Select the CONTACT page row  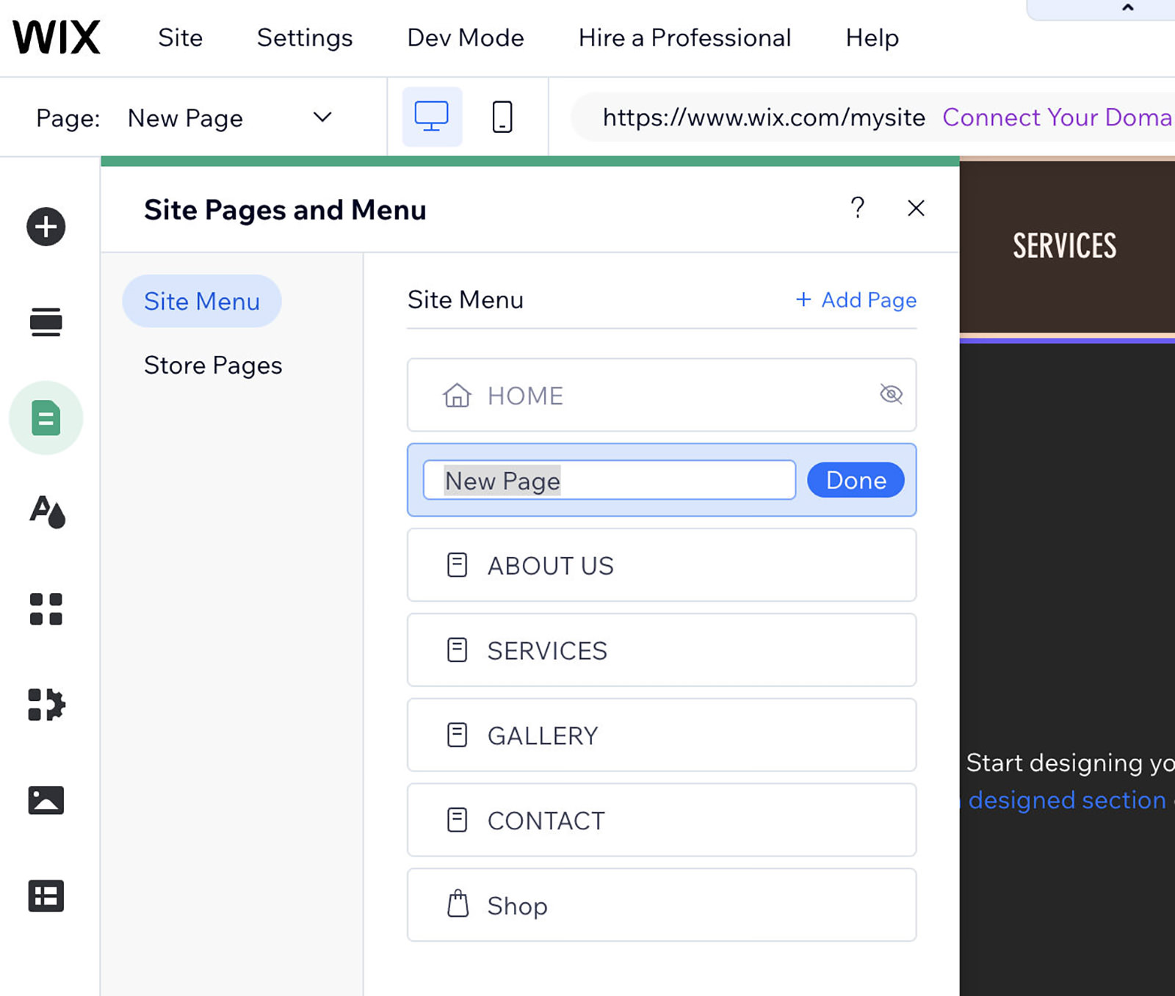click(x=662, y=820)
